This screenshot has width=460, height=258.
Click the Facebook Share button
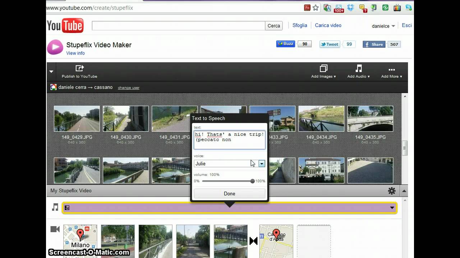tap(374, 44)
